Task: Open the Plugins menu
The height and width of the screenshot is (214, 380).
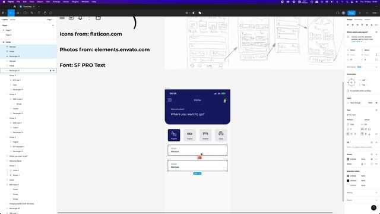Action: 75,2
